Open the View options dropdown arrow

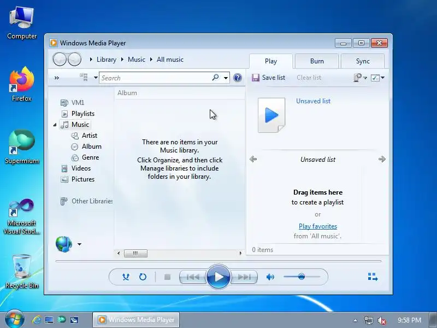(95, 78)
